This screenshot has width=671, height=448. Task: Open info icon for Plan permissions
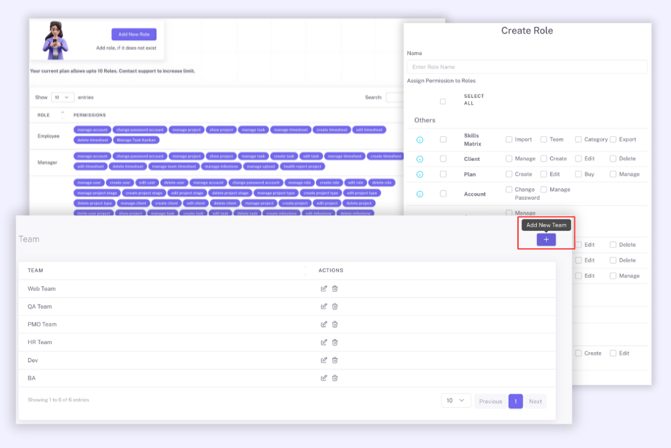420,174
